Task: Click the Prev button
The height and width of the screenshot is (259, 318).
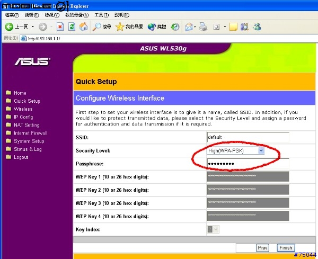Action: coord(263,248)
